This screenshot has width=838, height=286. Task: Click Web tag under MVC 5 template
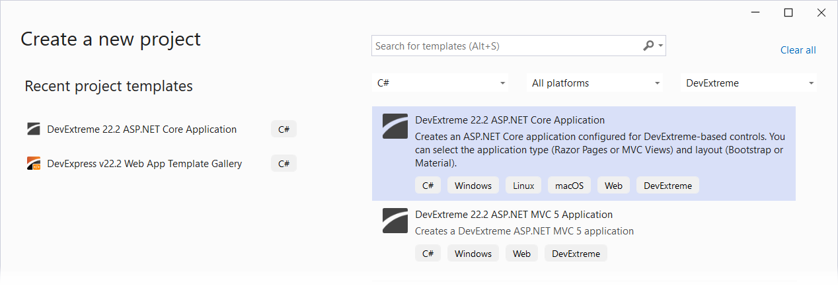click(522, 254)
